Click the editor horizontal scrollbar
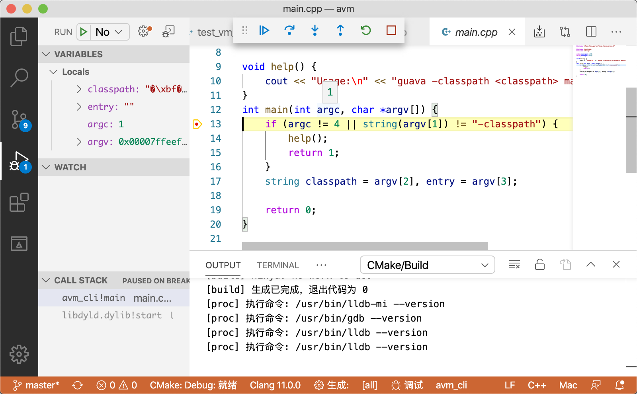The width and height of the screenshot is (637, 394). tap(365, 246)
